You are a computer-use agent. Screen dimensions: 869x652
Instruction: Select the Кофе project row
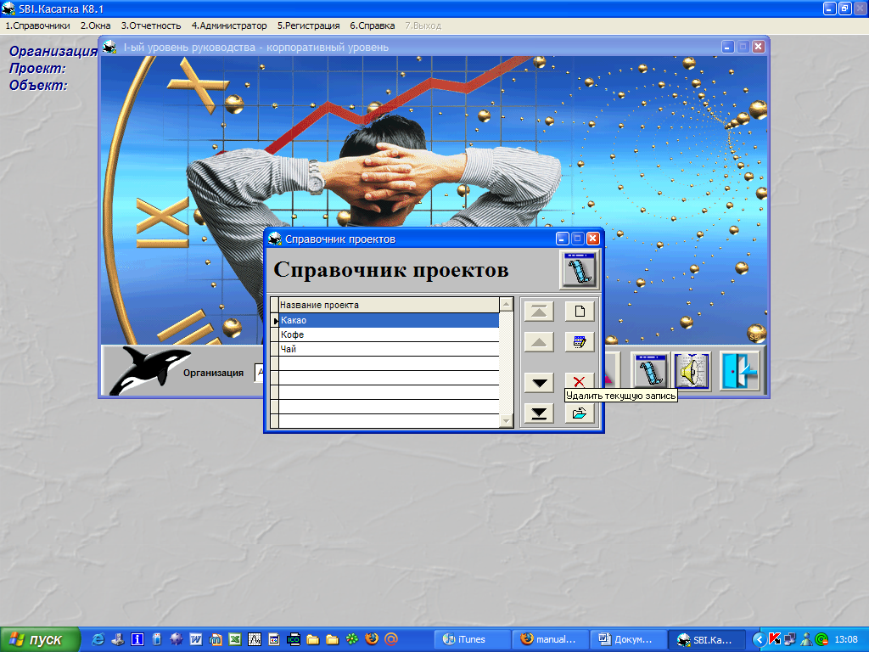point(389,334)
